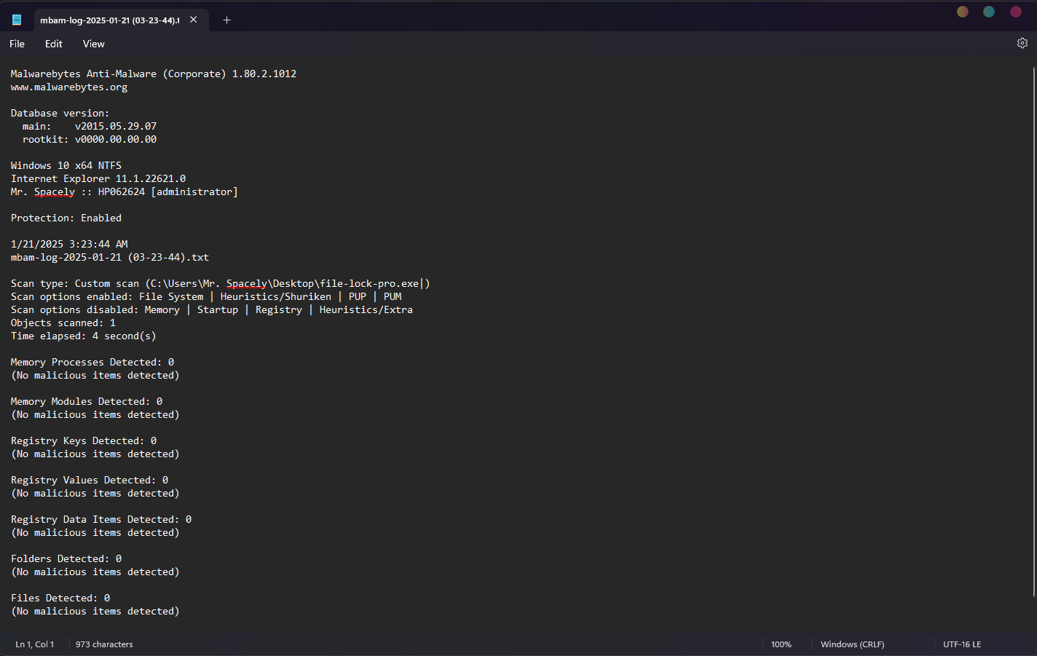Click the www.malwarebytes.org text

coord(69,87)
